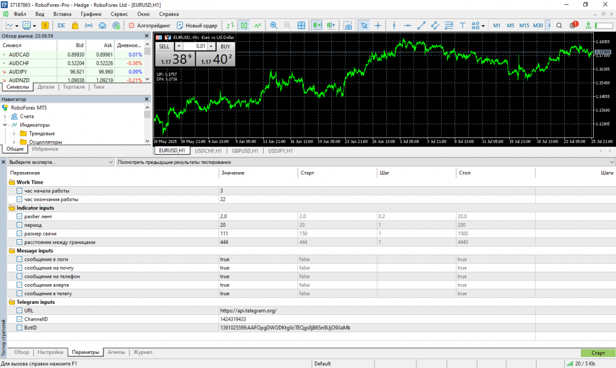Switch to the 'Настройки' tester tab
Viewport: 616px width, 368px height.
coord(51,353)
